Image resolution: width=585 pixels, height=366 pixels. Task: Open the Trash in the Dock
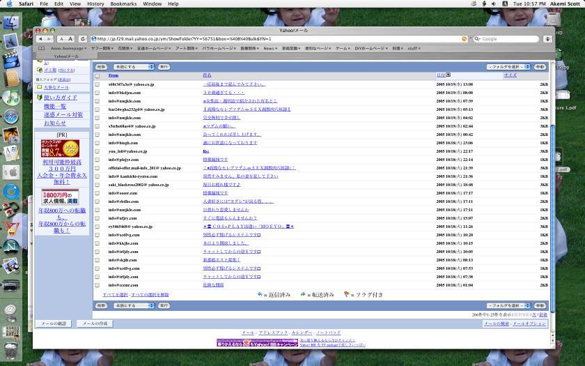tap(11, 350)
